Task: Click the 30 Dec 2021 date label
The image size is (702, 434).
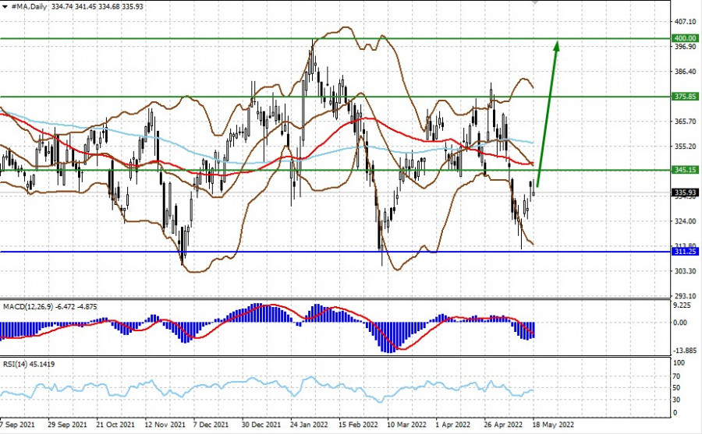Action: [x=260, y=426]
